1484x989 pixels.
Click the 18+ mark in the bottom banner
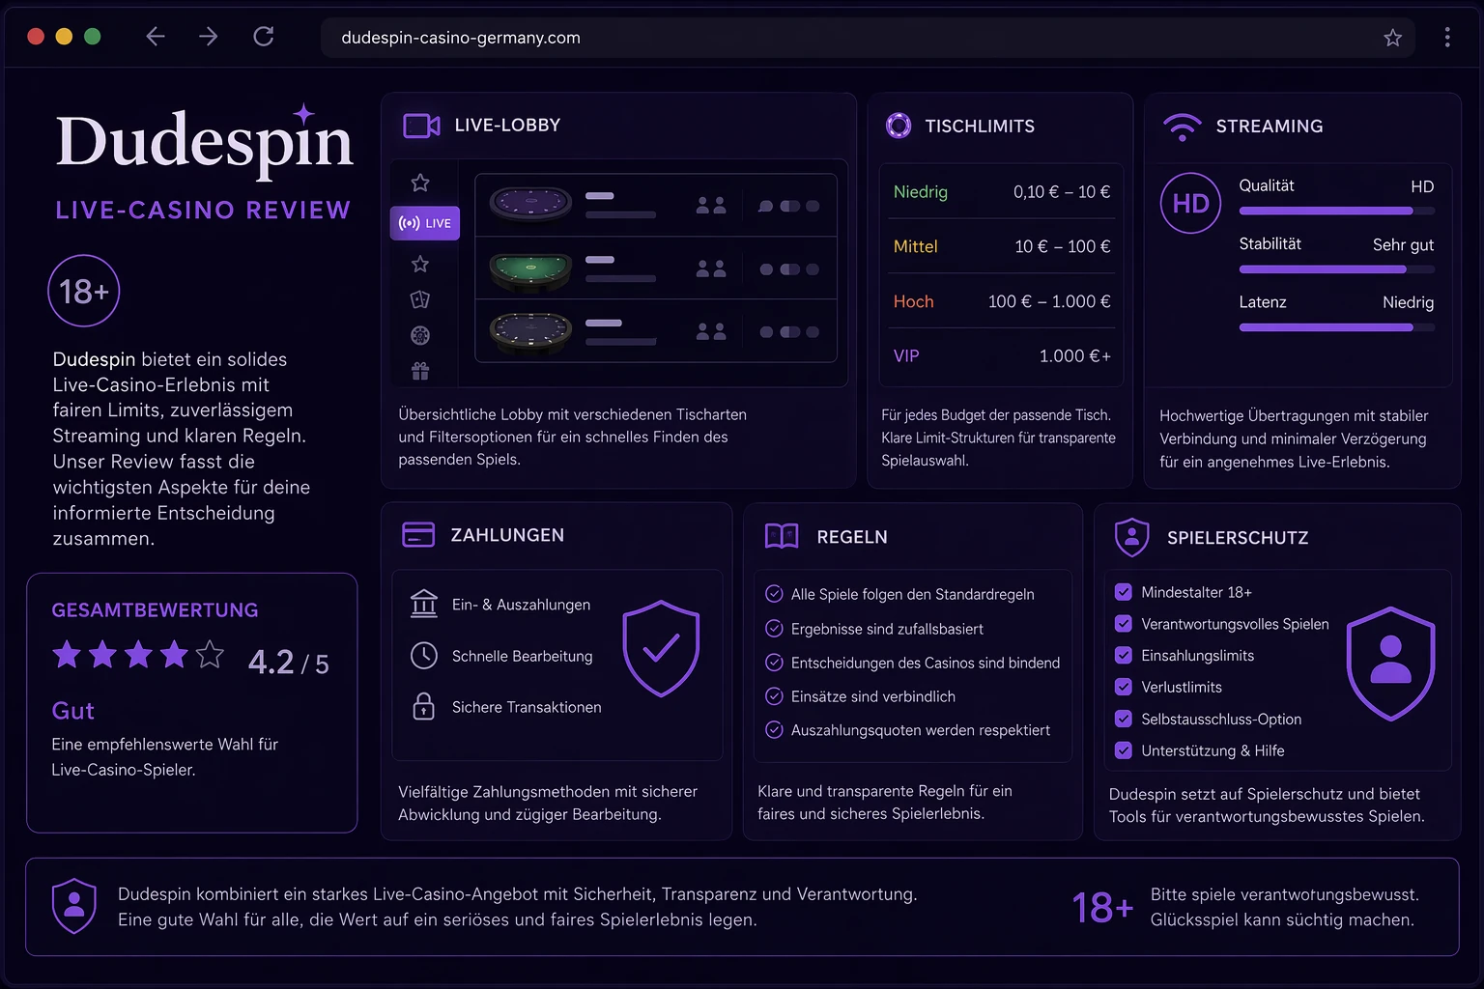point(1102,908)
